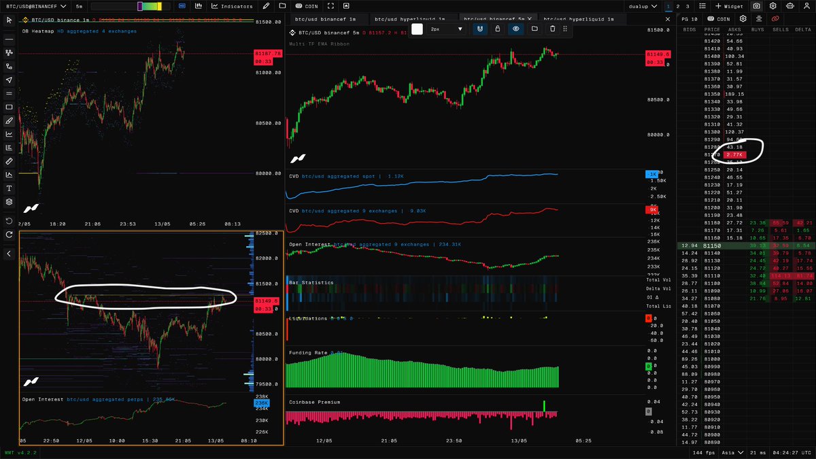Click the image widget icon in top bar
The width and height of the screenshot is (816, 459).
pos(346,6)
